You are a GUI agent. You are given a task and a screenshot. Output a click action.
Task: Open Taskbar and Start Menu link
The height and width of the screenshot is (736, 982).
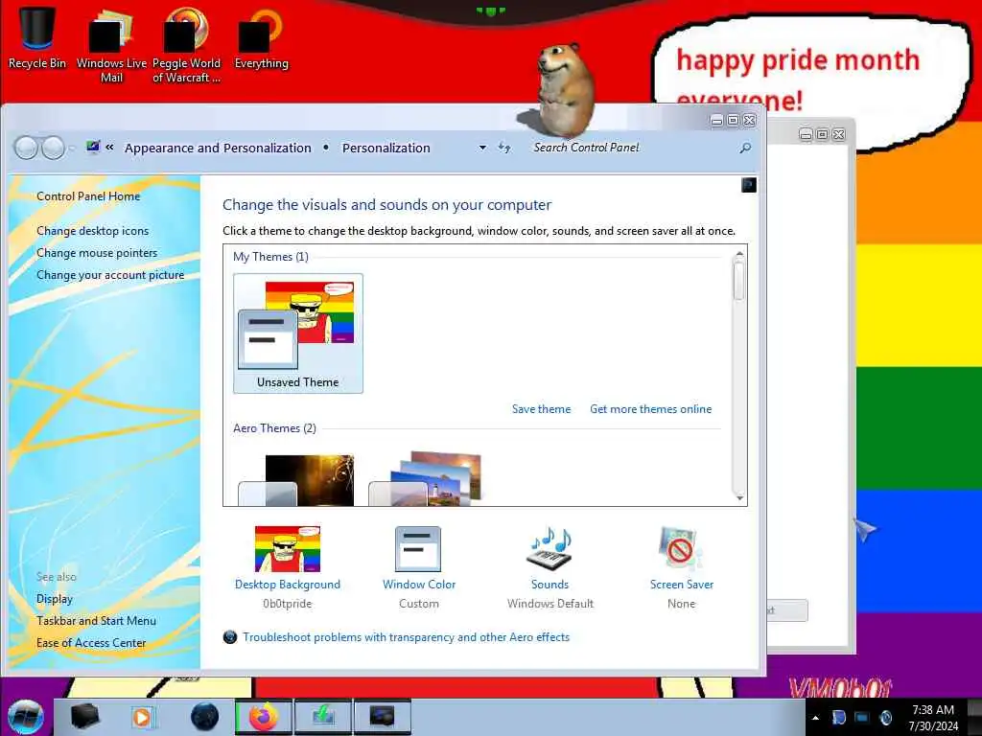96,621
